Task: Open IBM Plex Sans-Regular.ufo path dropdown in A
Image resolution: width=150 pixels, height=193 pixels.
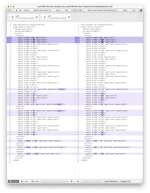Action: tap(43, 10)
